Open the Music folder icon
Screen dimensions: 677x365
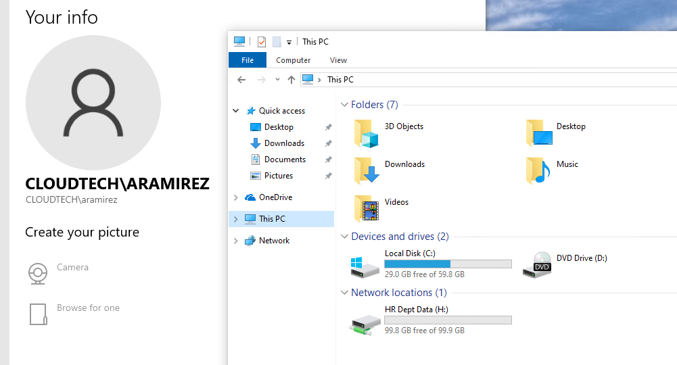[539, 171]
